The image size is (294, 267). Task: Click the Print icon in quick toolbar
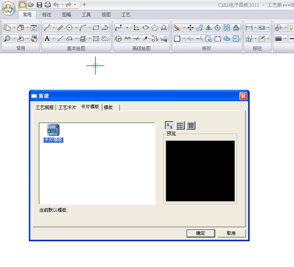click(x=47, y=5)
